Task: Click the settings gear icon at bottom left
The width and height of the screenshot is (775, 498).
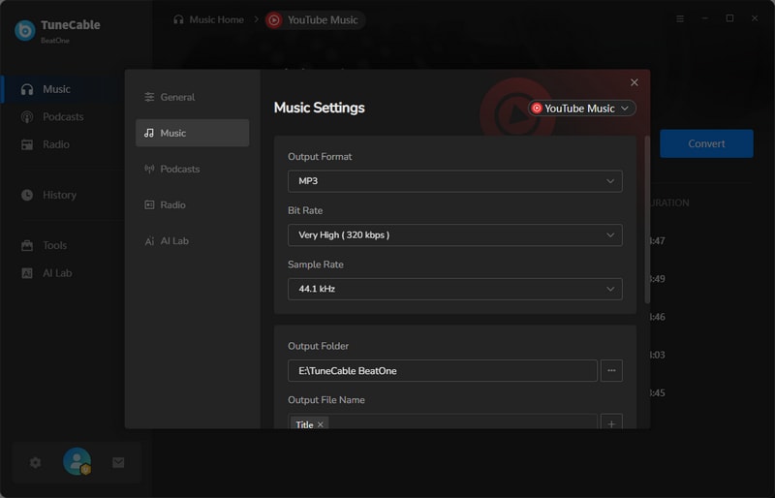Action: [x=35, y=462]
